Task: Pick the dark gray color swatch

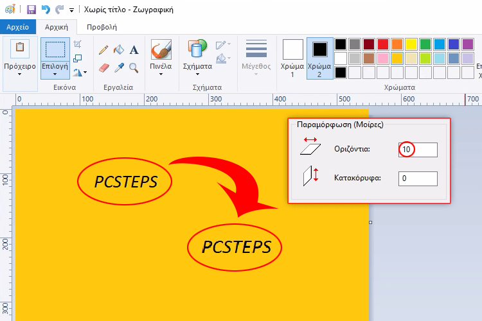Action: pos(354,44)
